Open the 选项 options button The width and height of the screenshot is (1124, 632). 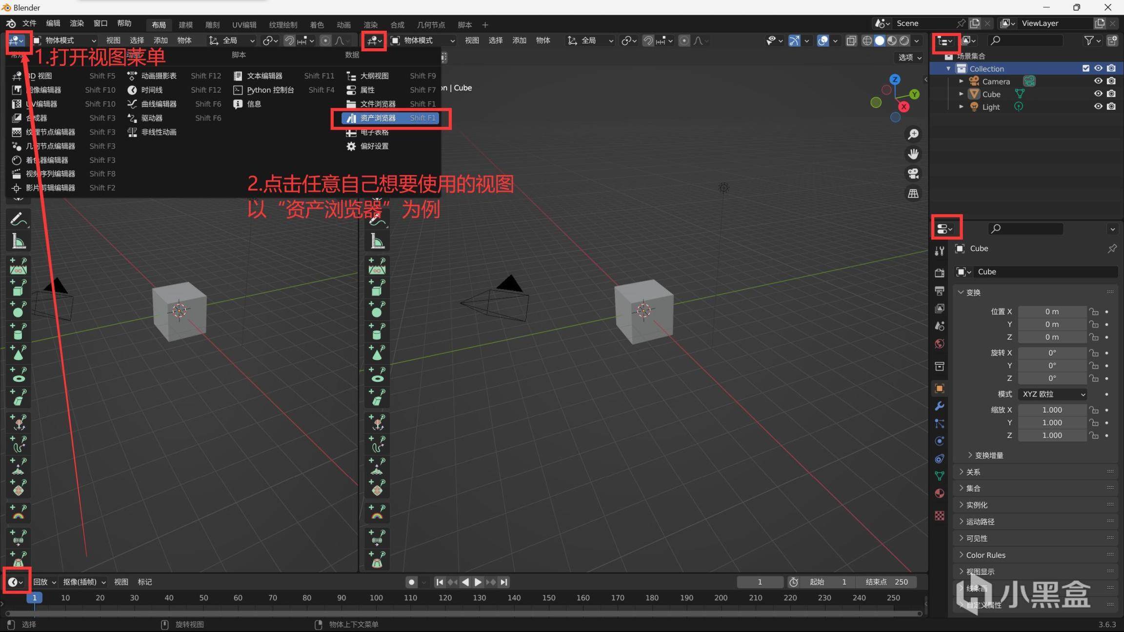(x=909, y=58)
